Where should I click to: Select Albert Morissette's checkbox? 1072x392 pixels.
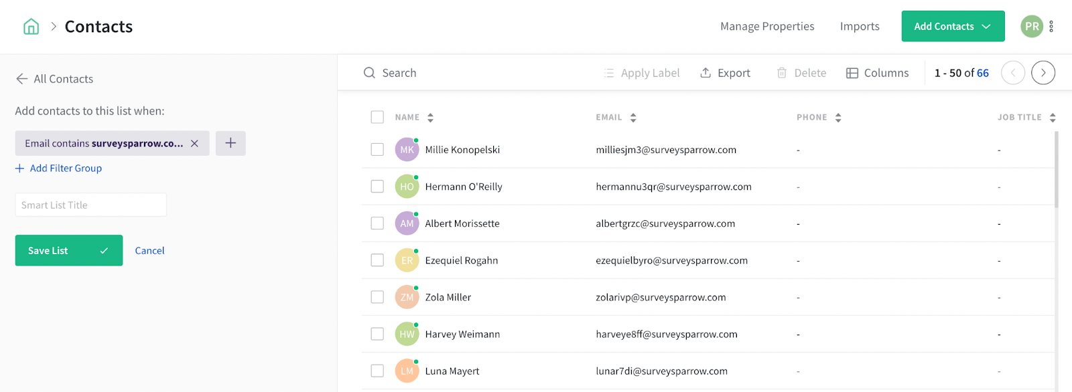click(x=377, y=223)
